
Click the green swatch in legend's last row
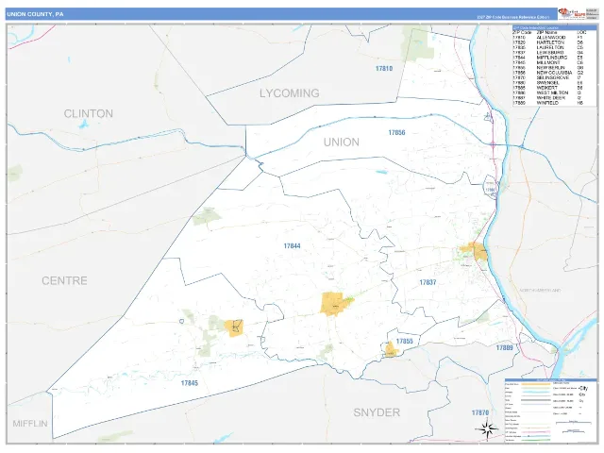tap(536, 440)
